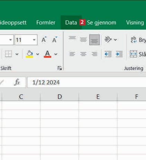Toggle bottom vertical alignment
Viewport: 146px width, 160px height.
pos(94,40)
